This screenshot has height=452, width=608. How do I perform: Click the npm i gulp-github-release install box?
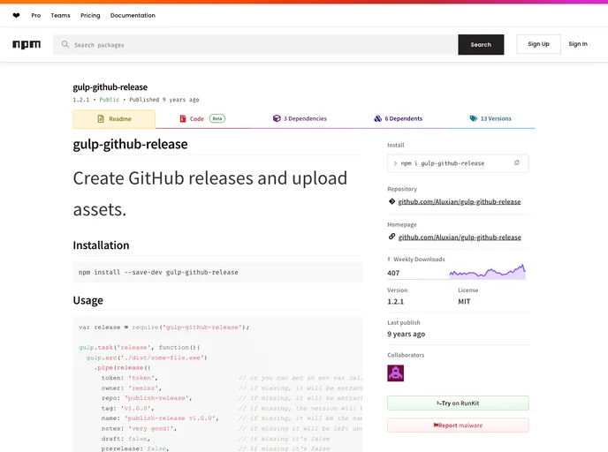tap(458, 163)
